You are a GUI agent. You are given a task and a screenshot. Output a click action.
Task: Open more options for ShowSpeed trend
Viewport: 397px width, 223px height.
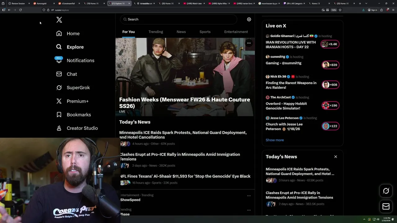click(249, 196)
